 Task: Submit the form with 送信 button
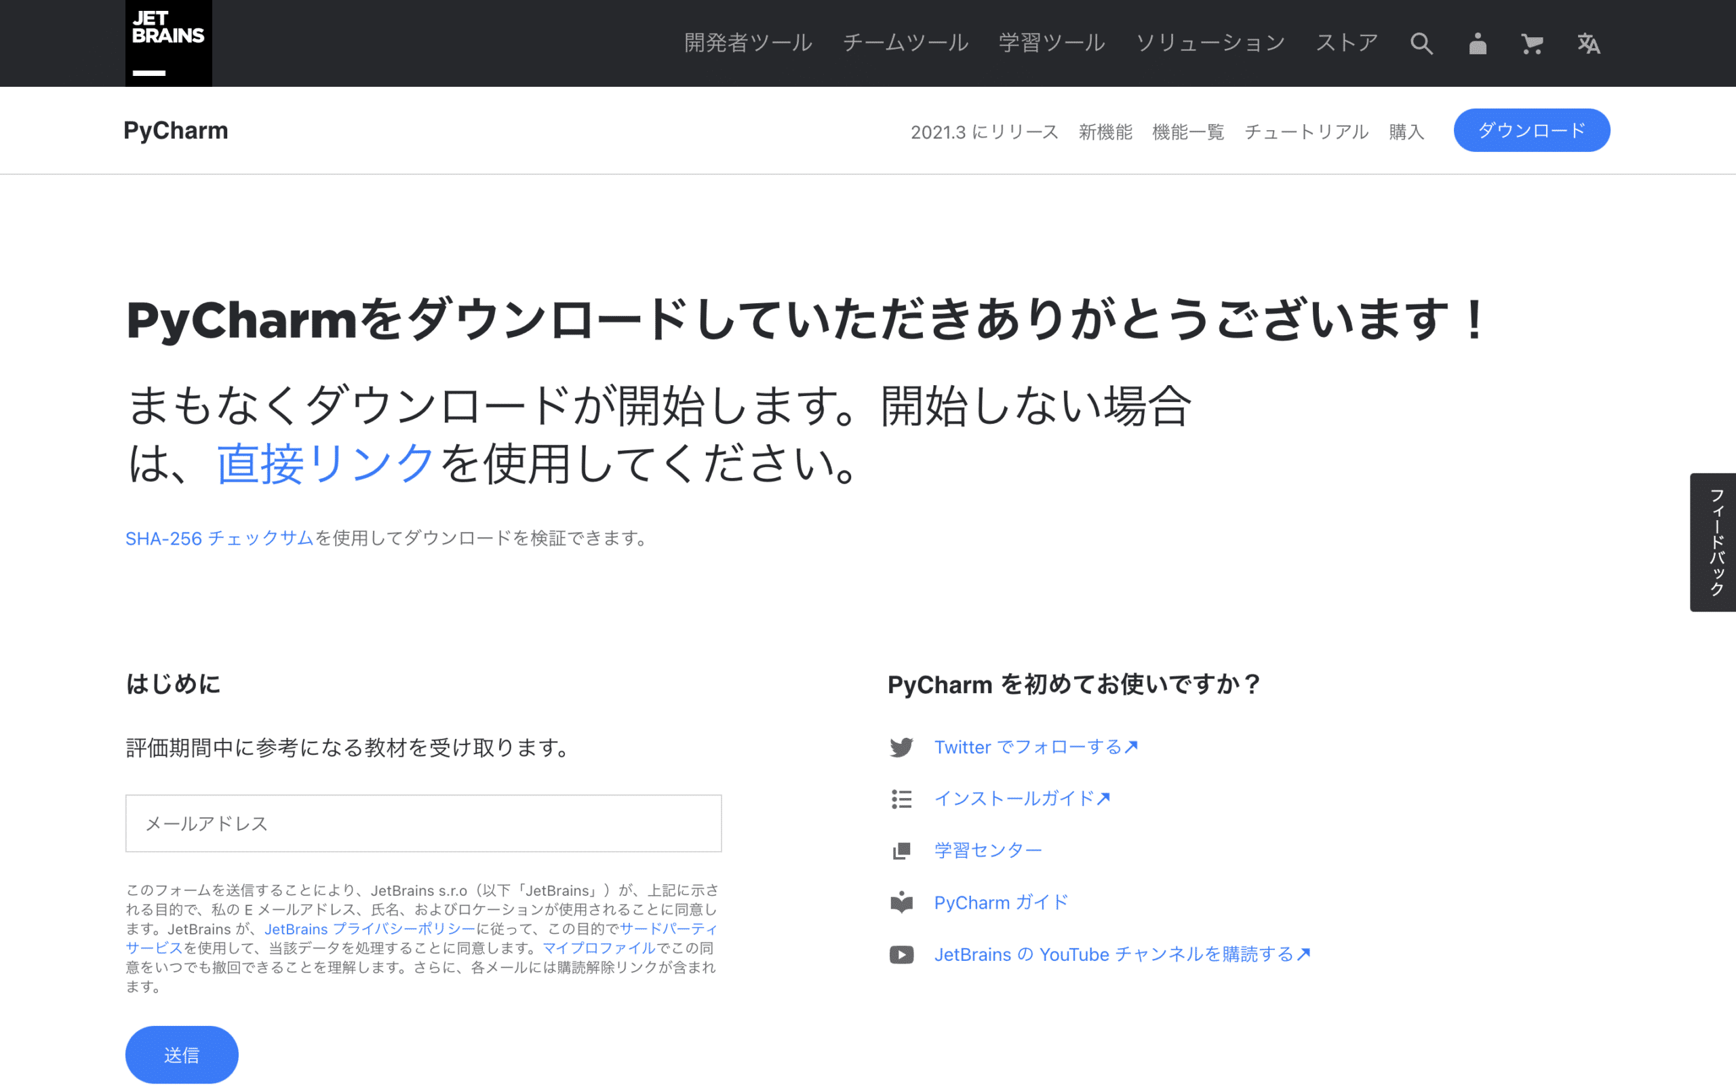(x=182, y=1055)
